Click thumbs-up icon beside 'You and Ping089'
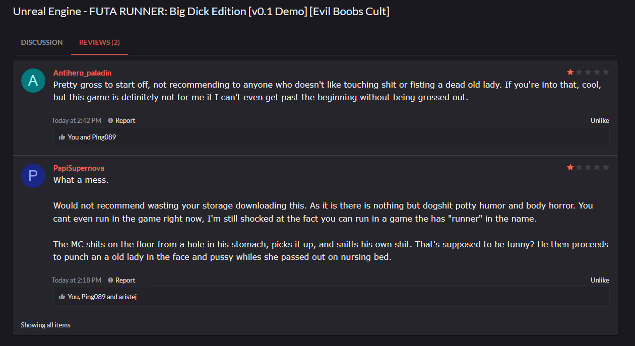The width and height of the screenshot is (635, 346). coord(62,137)
